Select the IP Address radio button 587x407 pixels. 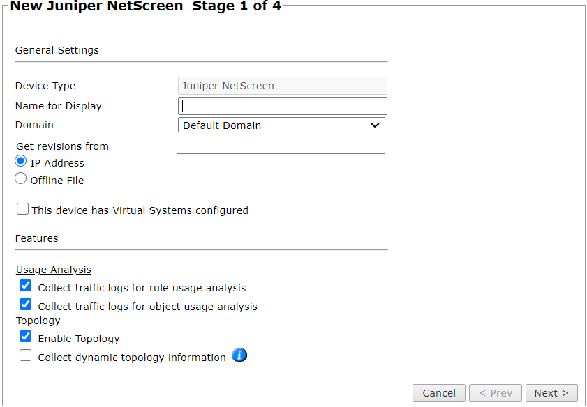(20, 160)
